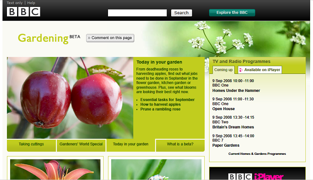Select the Gardeners' World Special tab

(81, 145)
